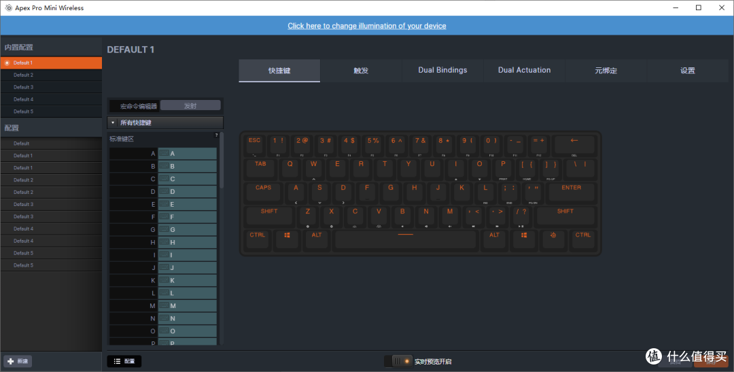Click the keyboard icon in the M row

pos(164,305)
